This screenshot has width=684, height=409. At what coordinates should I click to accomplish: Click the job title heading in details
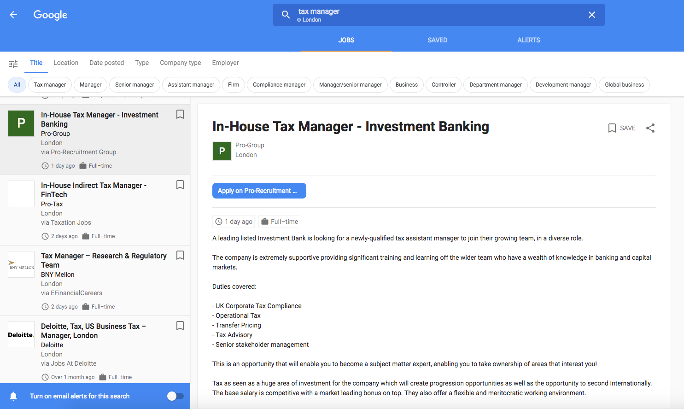point(351,127)
